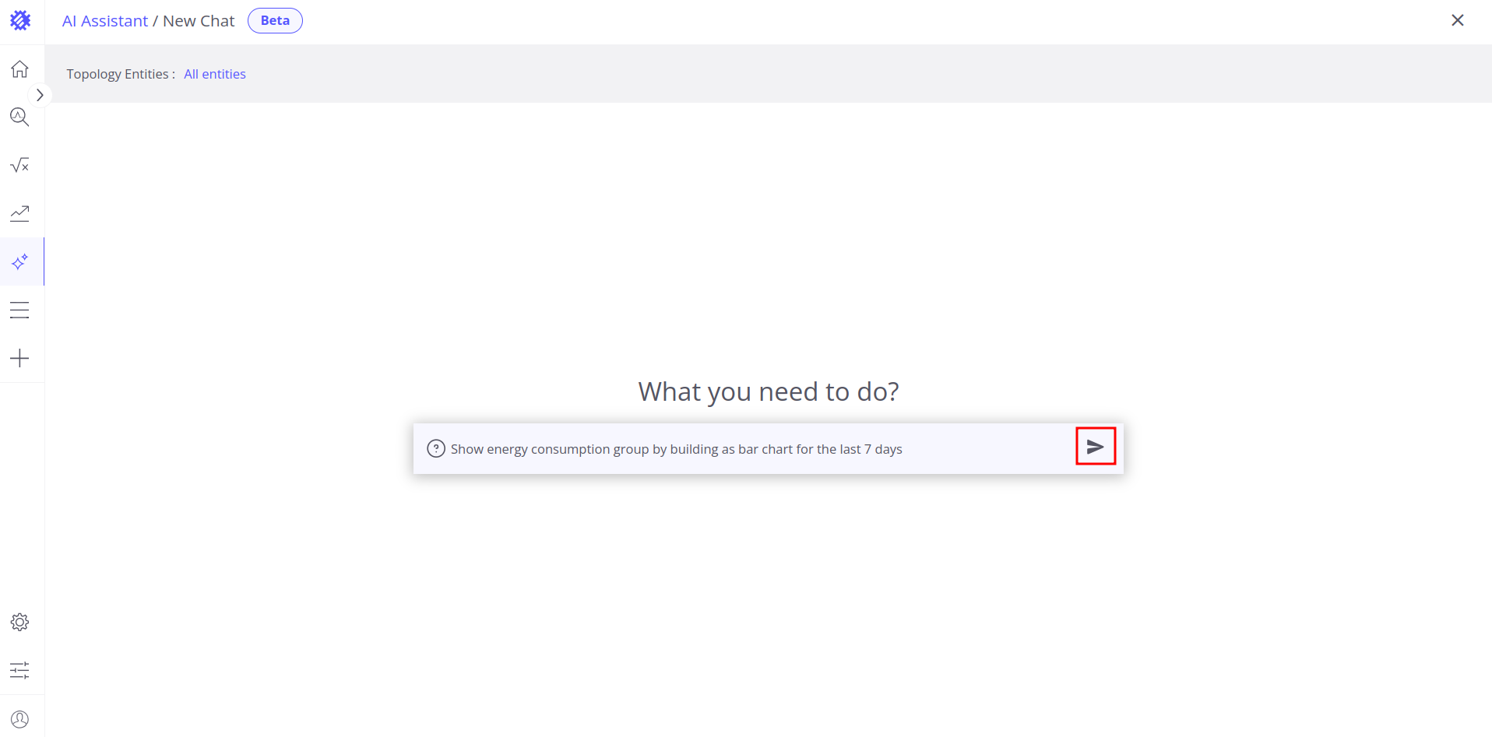Go to Home in the sidebar

20,69
